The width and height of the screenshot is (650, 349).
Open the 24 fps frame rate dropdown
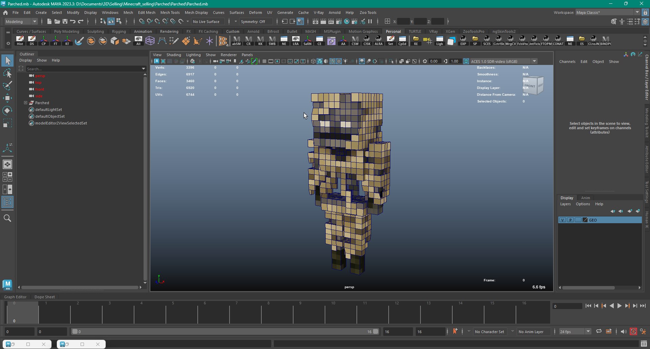pos(575,331)
